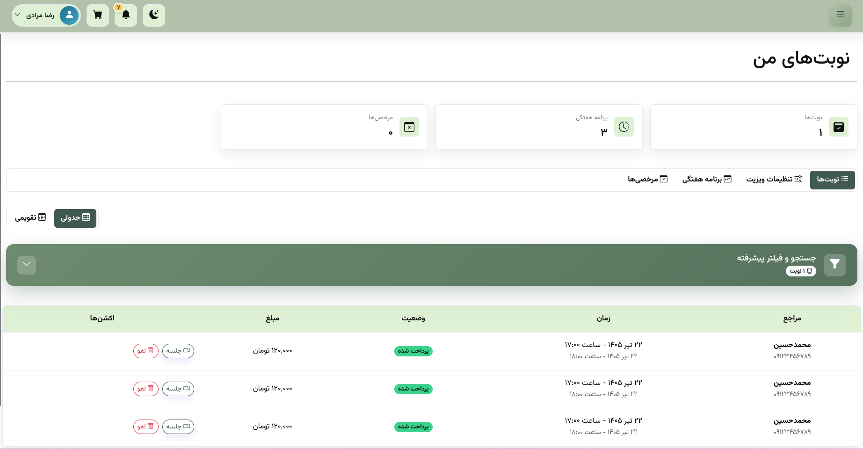The width and height of the screenshot is (863, 449).
Task: Open the مرخصی‌ها tab
Action: click(x=648, y=180)
